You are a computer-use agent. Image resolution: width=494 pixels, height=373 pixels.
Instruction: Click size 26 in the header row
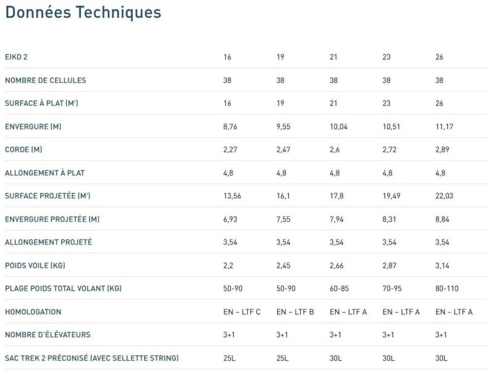[x=439, y=57]
